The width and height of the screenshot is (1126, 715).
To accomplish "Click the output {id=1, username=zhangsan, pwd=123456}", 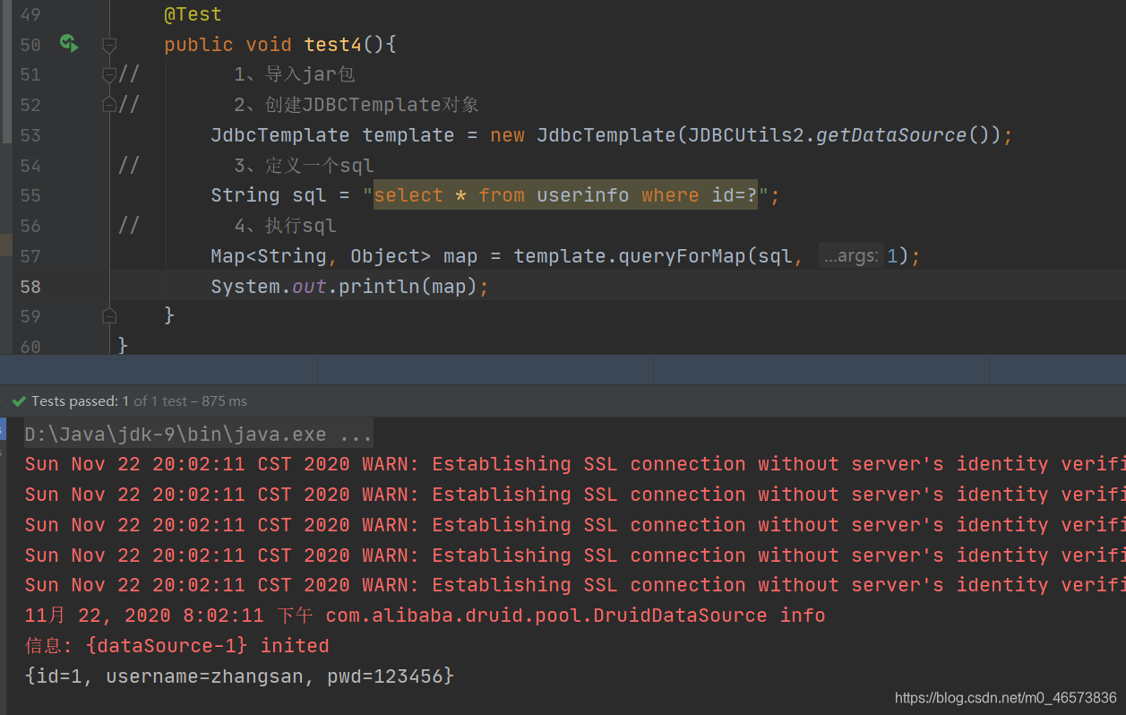I will 239,676.
